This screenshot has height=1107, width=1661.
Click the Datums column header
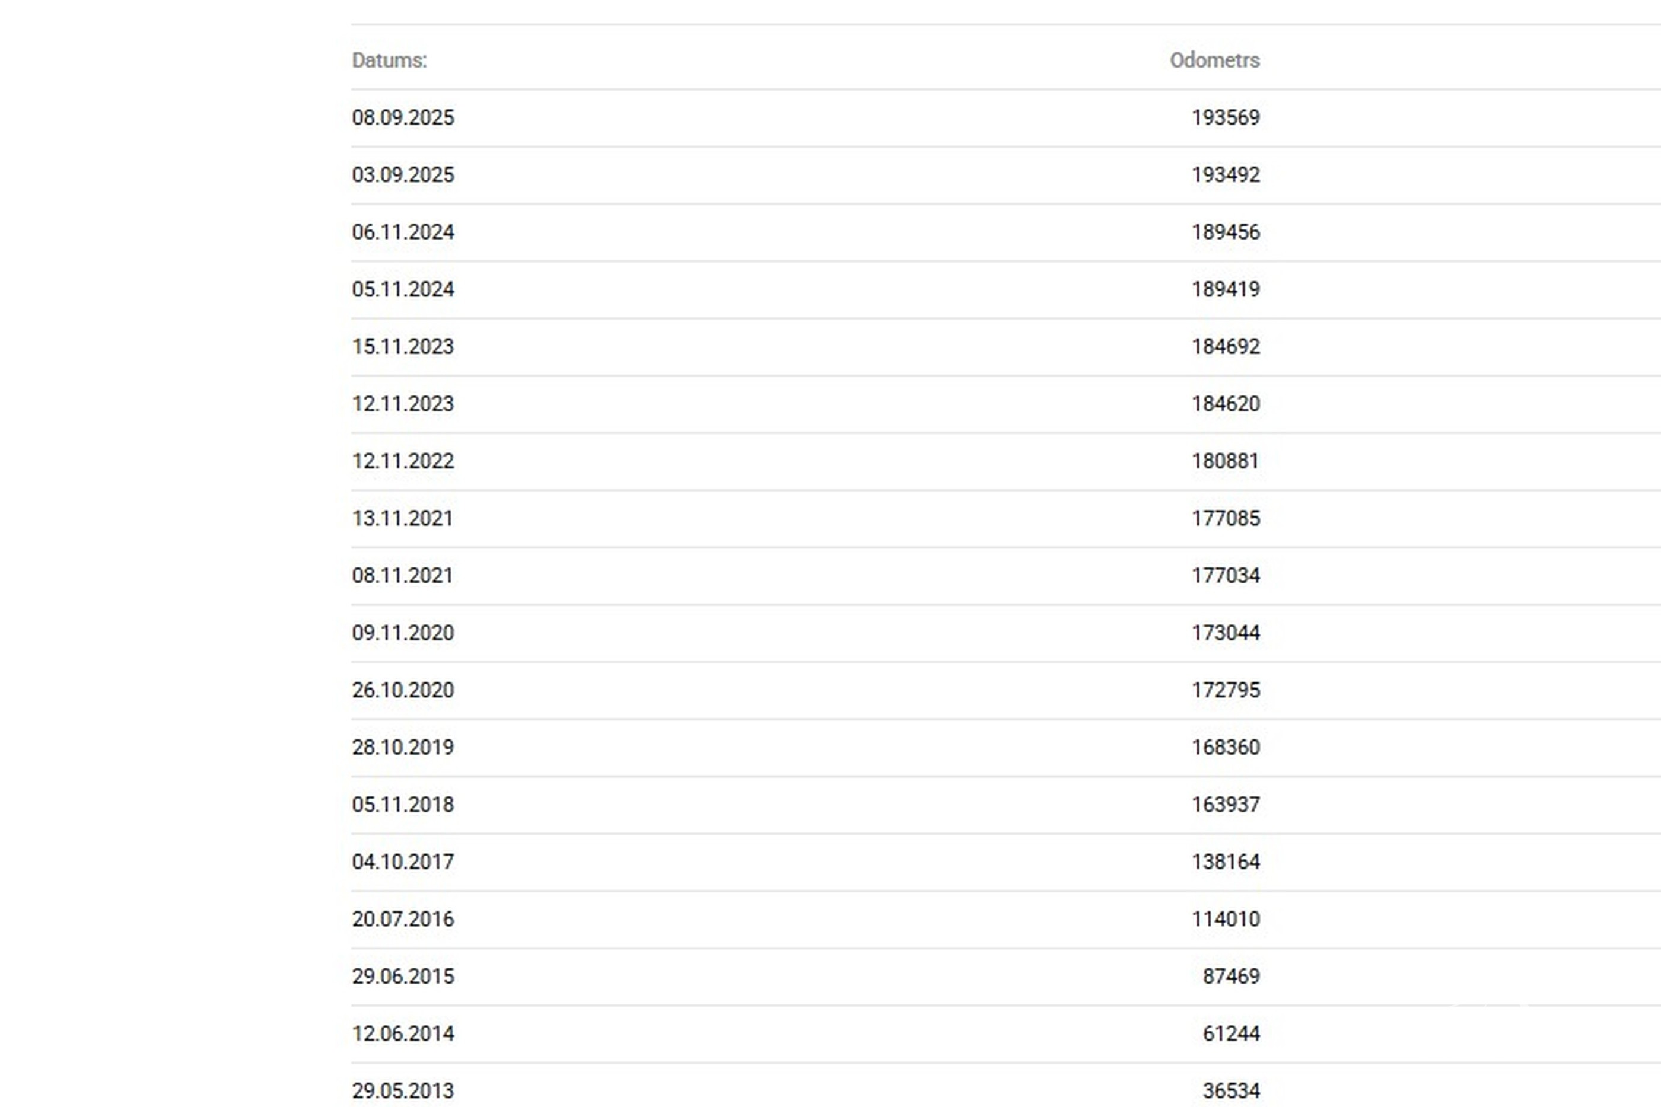[x=389, y=60]
